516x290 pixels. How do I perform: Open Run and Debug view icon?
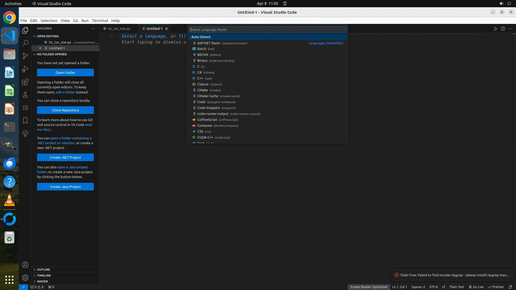[x=25, y=69]
